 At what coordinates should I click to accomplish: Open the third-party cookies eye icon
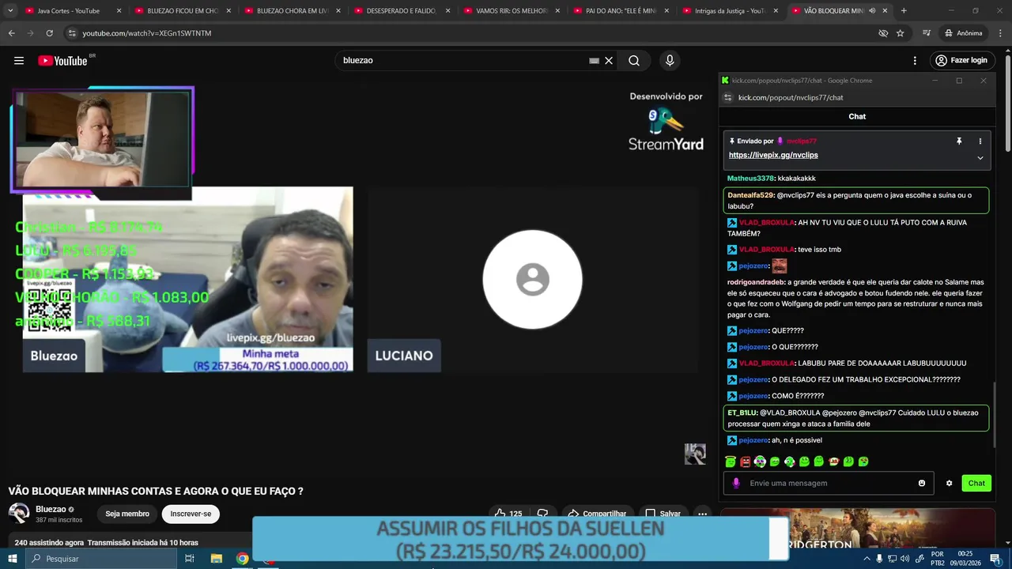883,33
